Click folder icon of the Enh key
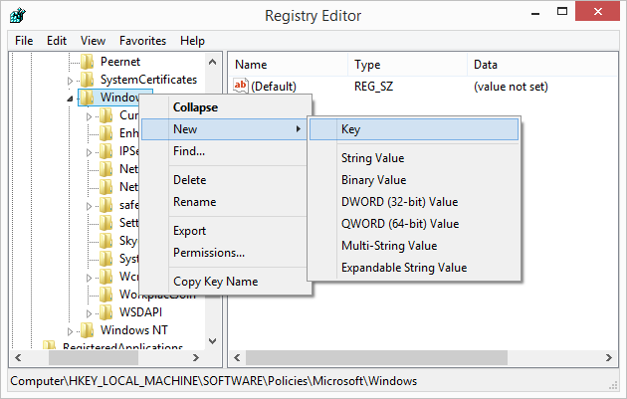The image size is (627, 399). 105,133
